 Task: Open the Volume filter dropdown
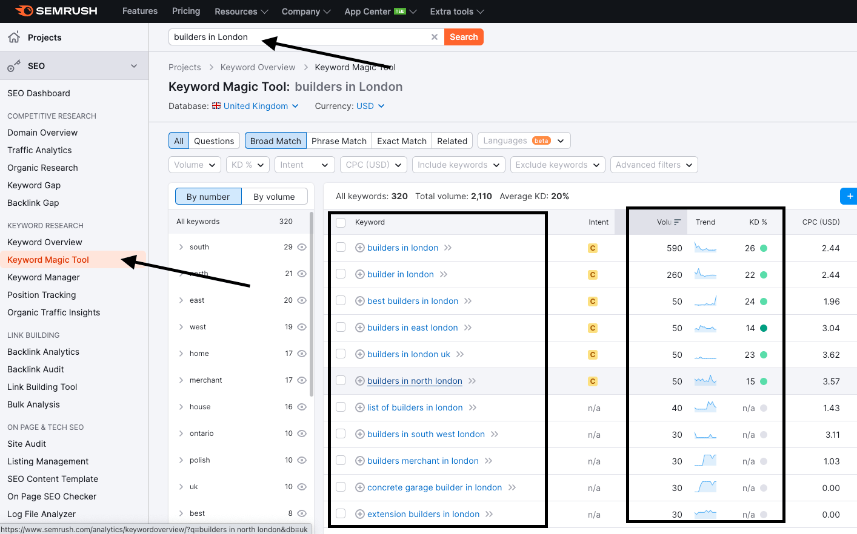pyautogui.click(x=195, y=165)
